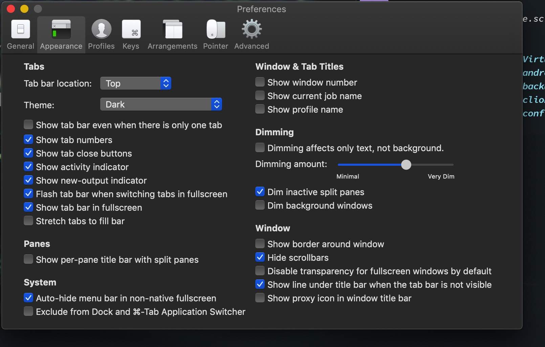Click the Dimming section heading

[x=275, y=132]
